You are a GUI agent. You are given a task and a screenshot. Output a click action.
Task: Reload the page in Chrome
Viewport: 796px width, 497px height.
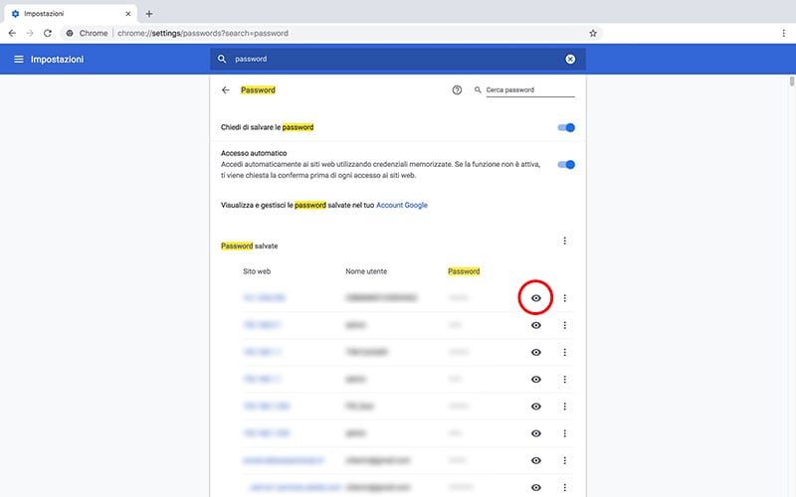pos(47,33)
